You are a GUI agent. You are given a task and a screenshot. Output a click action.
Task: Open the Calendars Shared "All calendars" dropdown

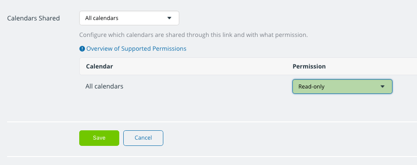coord(129,18)
